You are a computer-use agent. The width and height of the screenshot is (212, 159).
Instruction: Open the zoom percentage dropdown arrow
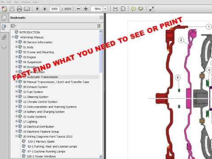point(105,9)
